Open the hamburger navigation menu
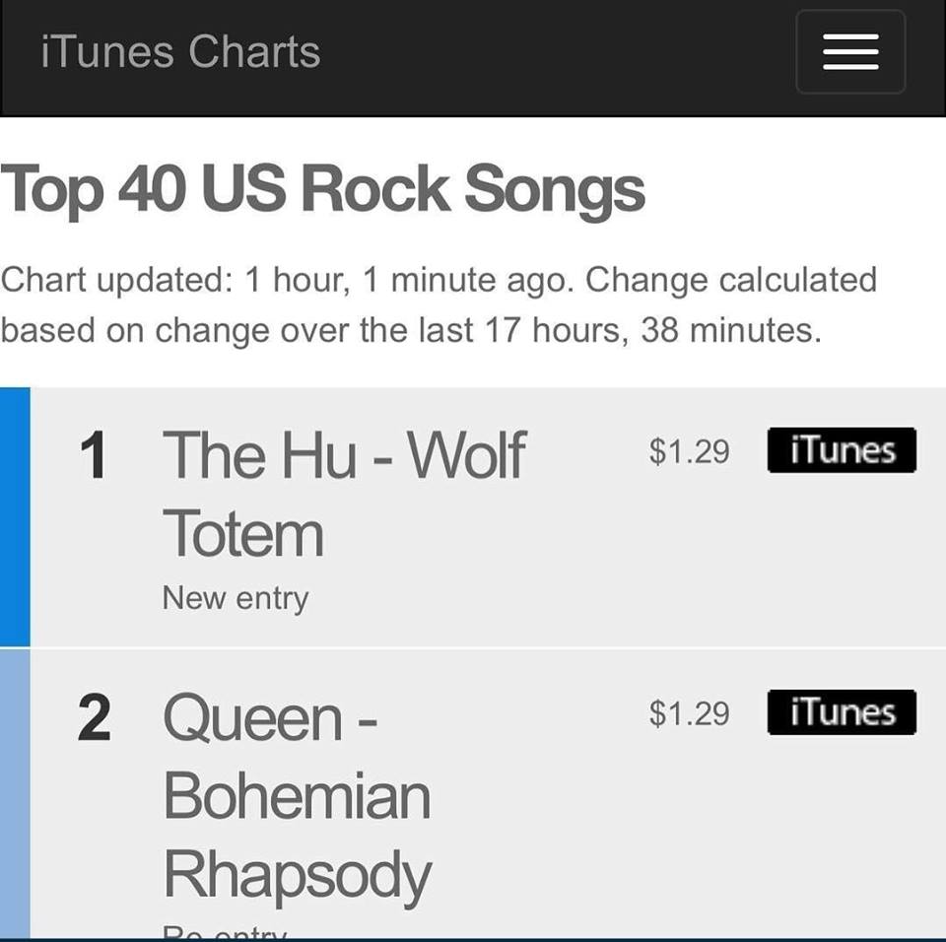 coord(849,52)
